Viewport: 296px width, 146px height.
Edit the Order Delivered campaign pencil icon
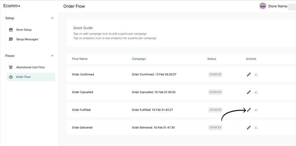tap(249, 128)
